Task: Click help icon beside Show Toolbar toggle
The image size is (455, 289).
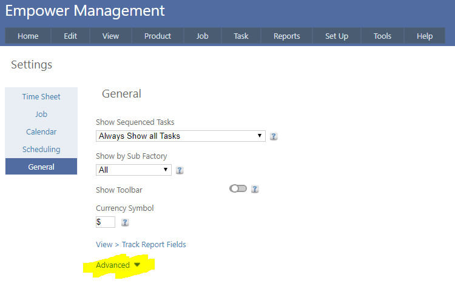Action: (x=255, y=189)
